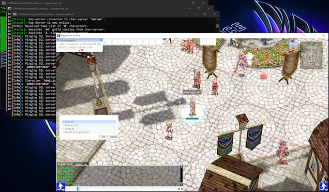Choose Revert to original in NPC menu

coord(89,132)
